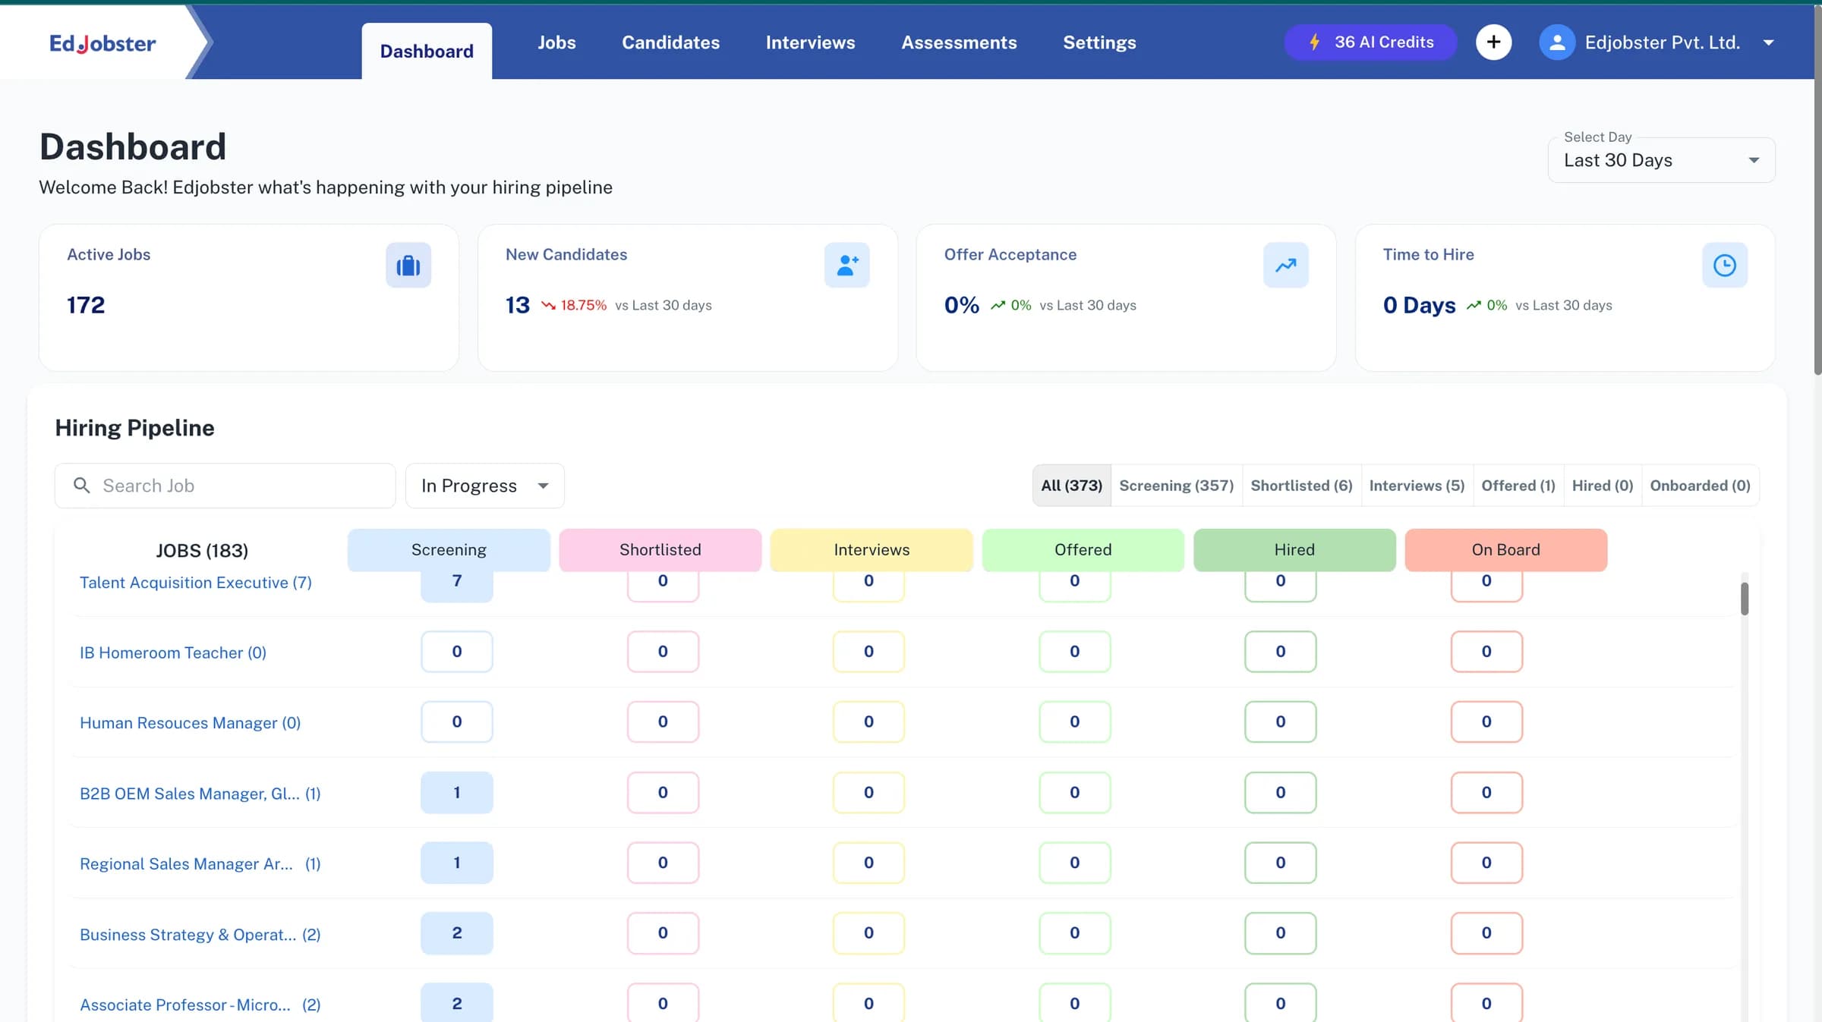Image resolution: width=1822 pixels, height=1022 pixels.
Task: Open the Edjobster Pvt. Ltd. account dropdown arrow
Action: click(x=1769, y=42)
